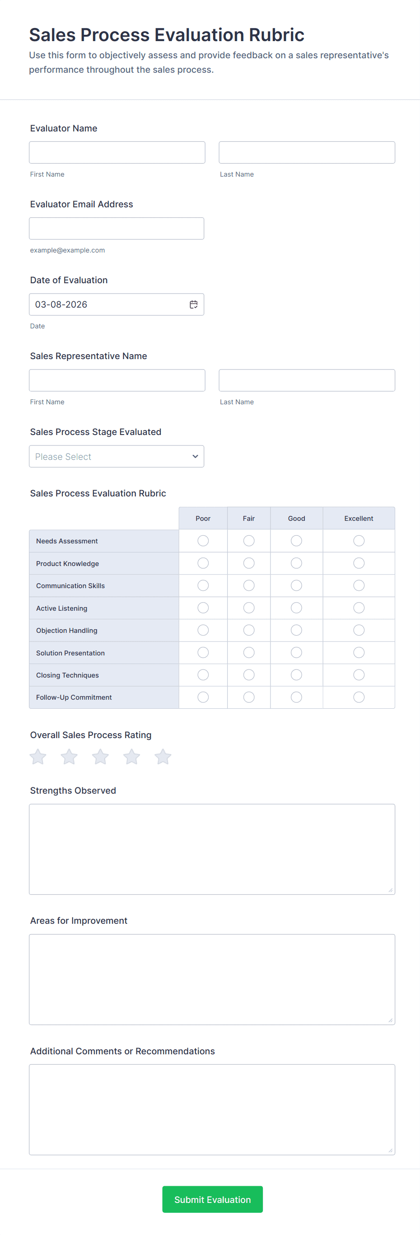This screenshot has height=1235, width=420.
Task: Select the second star rating
Action: coord(69,757)
